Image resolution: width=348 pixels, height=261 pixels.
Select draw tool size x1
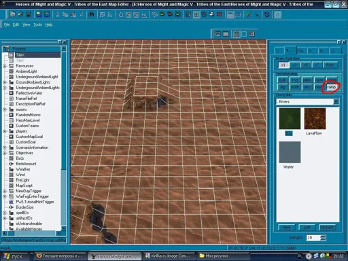click(x=283, y=65)
